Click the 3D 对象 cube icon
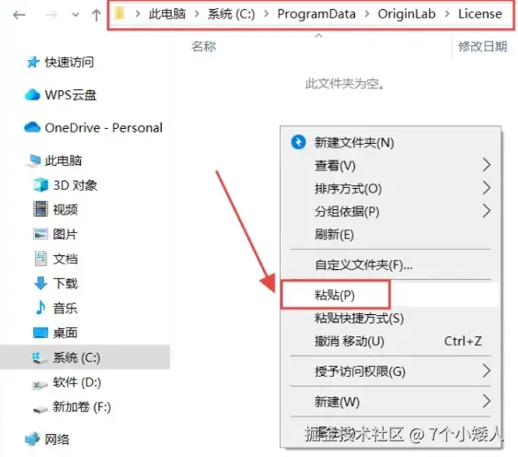518x457 pixels. pyautogui.click(x=41, y=184)
